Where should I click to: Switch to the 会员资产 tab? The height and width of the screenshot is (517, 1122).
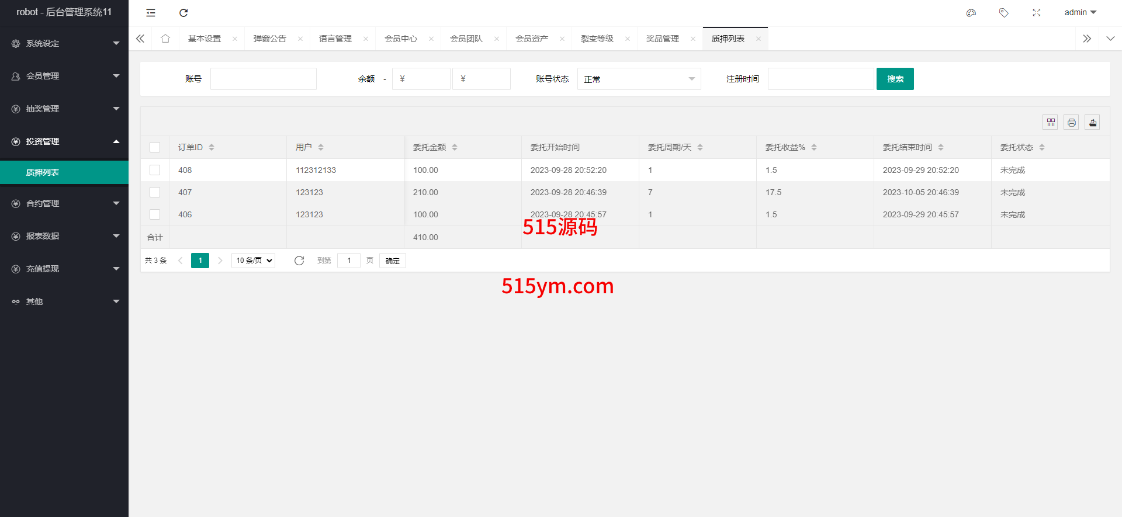coord(531,39)
